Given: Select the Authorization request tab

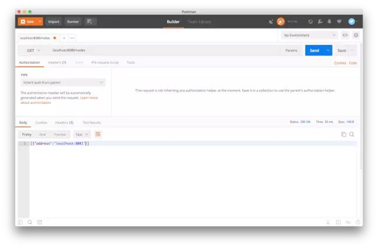Looking at the screenshot, I should click(30, 63).
